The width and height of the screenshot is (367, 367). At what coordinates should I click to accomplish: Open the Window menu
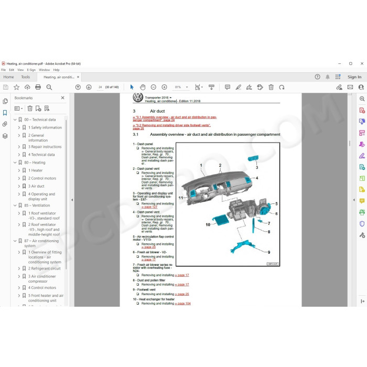click(x=44, y=70)
